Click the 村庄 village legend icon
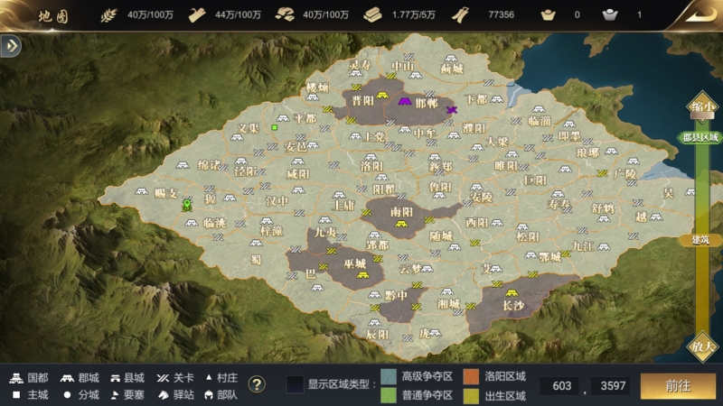723x406 pixels. pyautogui.click(x=209, y=377)
